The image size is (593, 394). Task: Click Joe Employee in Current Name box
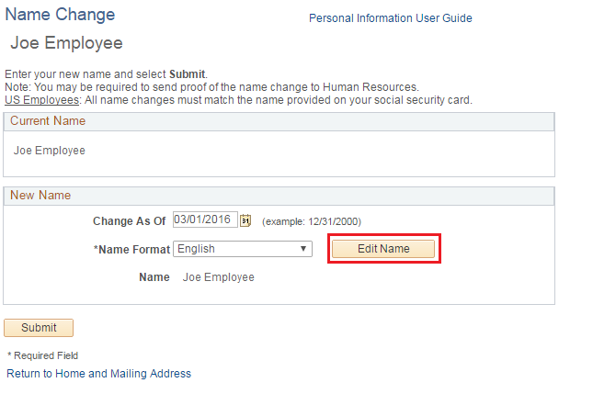50,151
